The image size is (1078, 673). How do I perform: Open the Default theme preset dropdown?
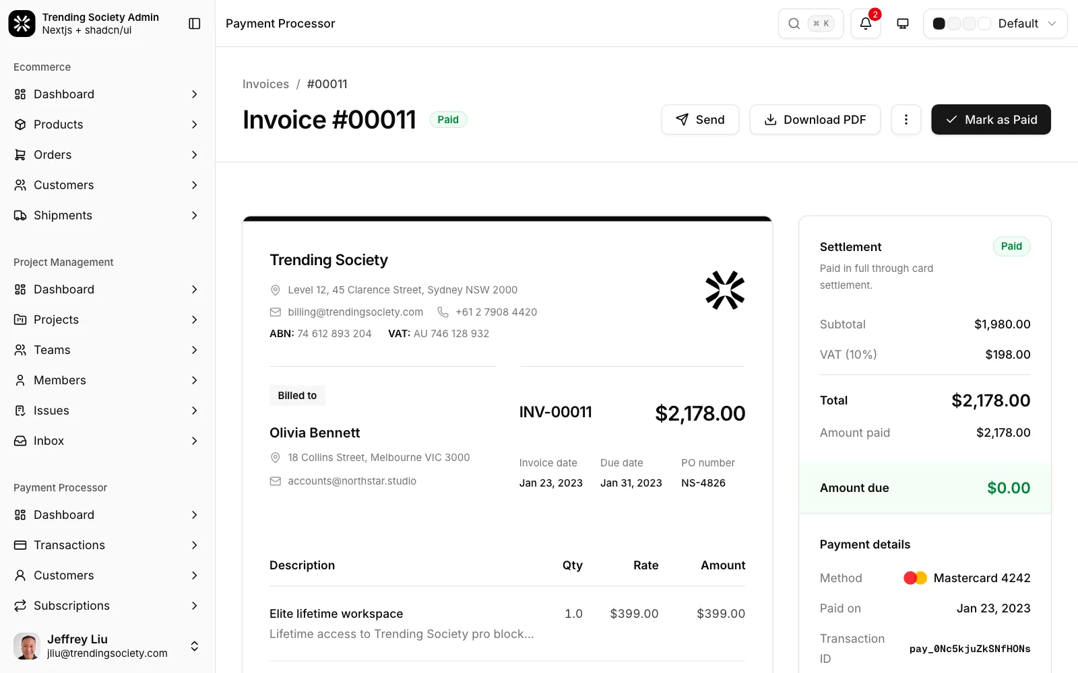pos(995,24)
